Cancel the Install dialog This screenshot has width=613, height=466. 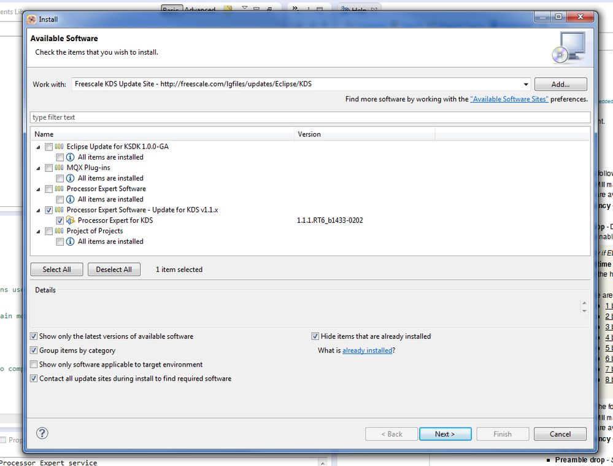tap(560, 434)
